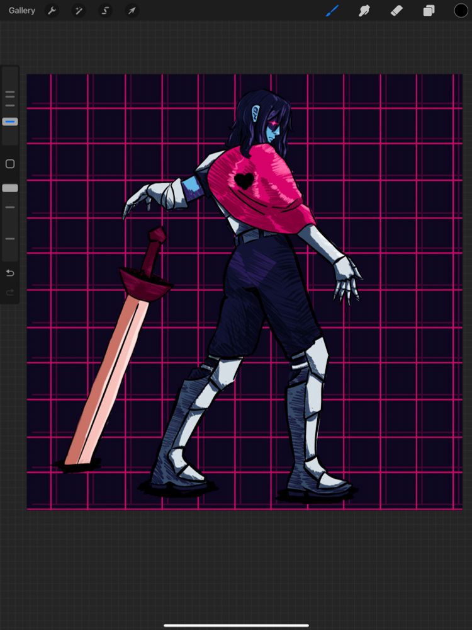
Task: Undo the last stroke
Action: (10, 273)
